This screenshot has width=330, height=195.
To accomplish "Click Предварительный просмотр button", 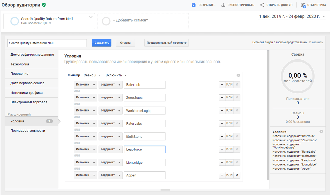I will pos(166,43).
